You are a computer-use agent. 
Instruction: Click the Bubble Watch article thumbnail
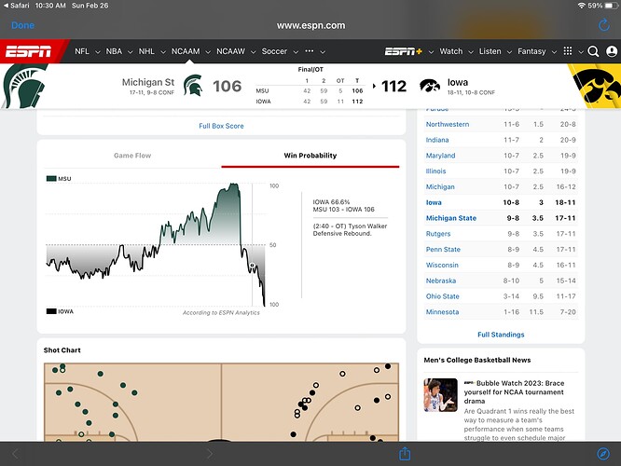[x=440, y=395]
